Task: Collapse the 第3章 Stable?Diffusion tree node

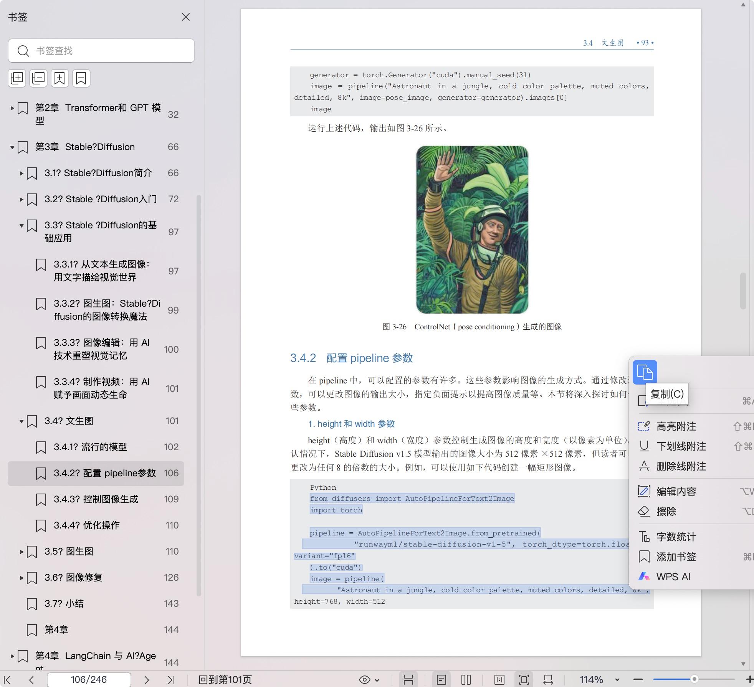Action: pos(12,147)
